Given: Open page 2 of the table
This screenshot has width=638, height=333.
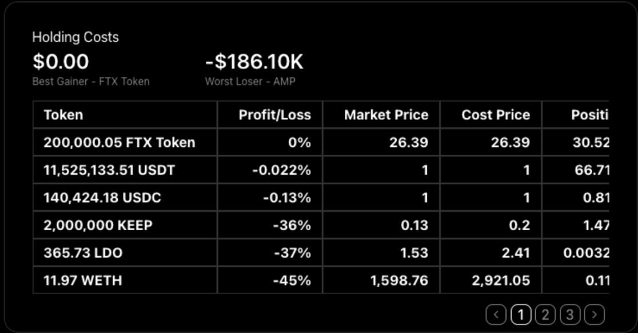Looking at the screenshot, I should point(545,314).
